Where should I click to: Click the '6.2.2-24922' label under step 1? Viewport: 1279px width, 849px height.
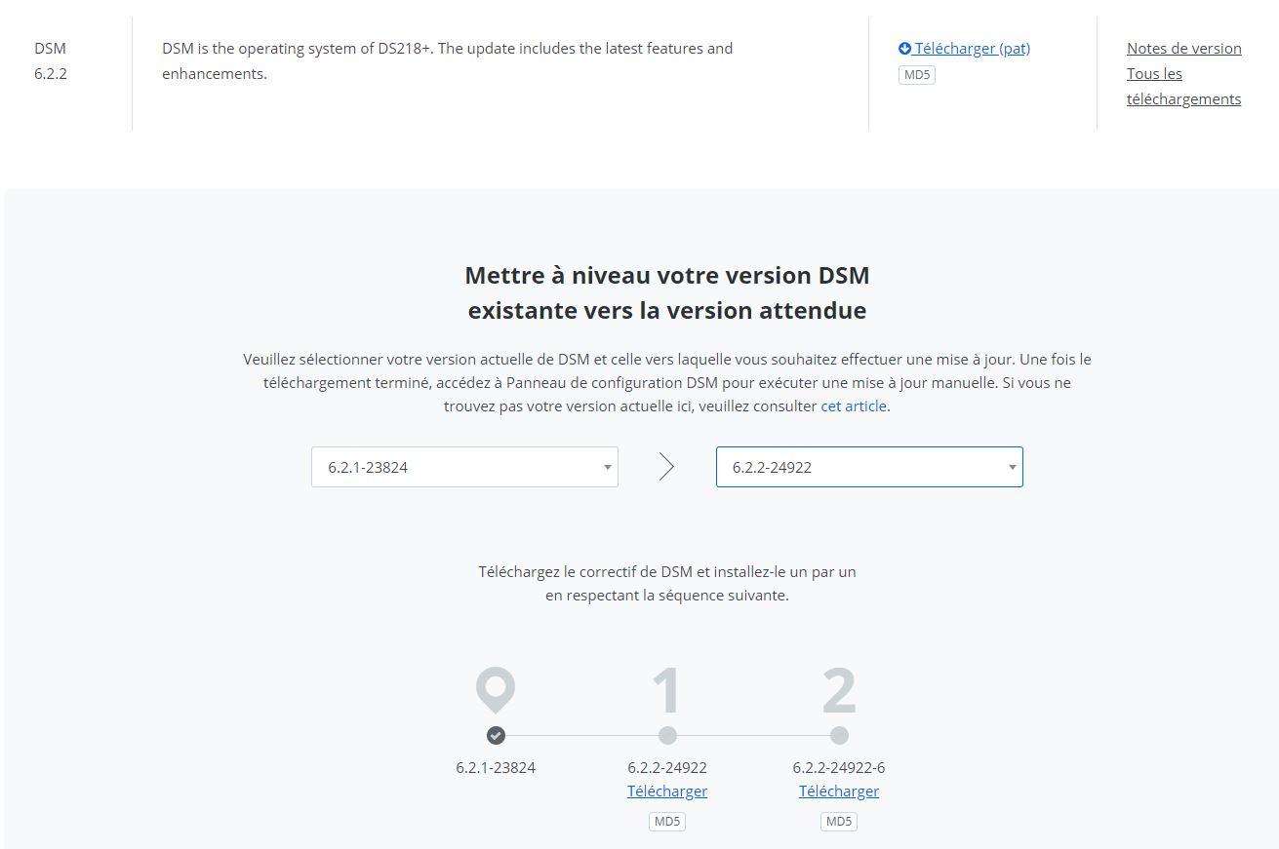(667, 768)
